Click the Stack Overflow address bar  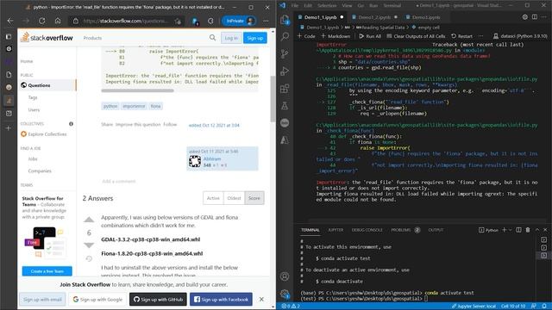pyautogui.click(x=126, y=21)
